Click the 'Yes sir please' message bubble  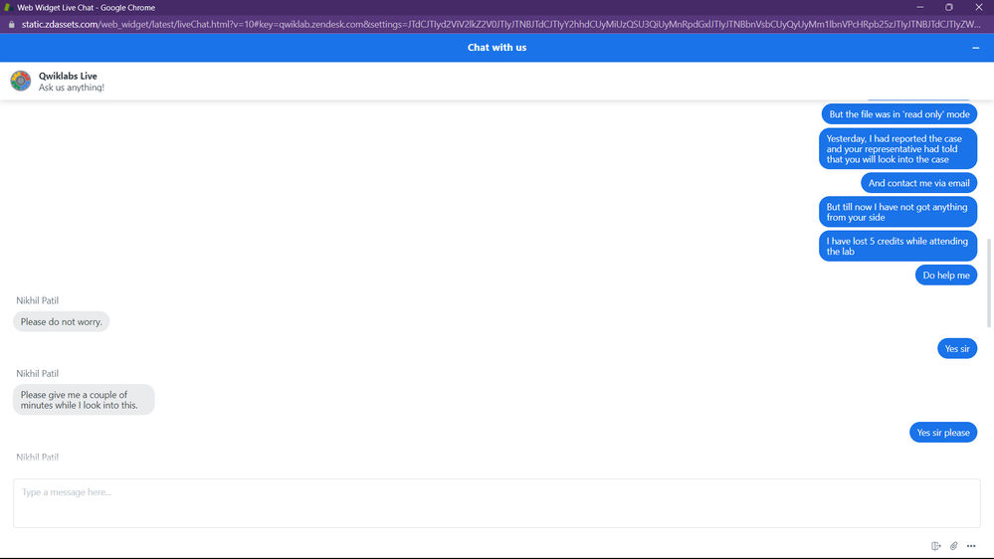point(943,433)
